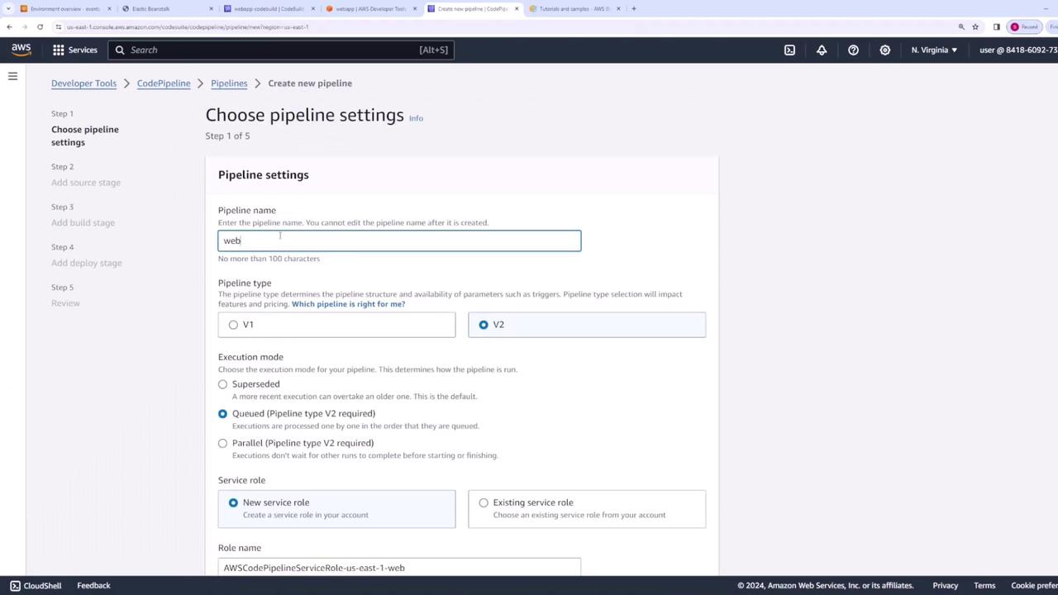Open the Services grid menu

tap(58, 50)
